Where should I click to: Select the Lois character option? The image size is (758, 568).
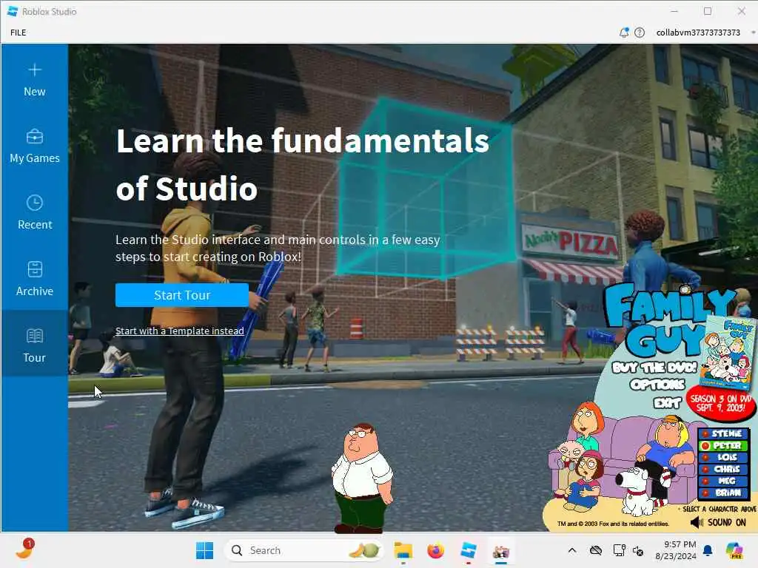click(724, 457)
